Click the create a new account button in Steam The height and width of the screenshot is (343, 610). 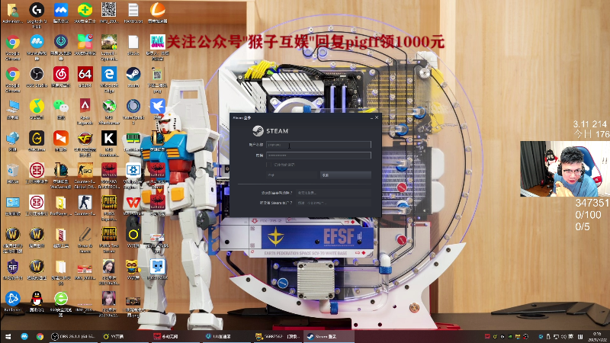click(x=333, y=203)
